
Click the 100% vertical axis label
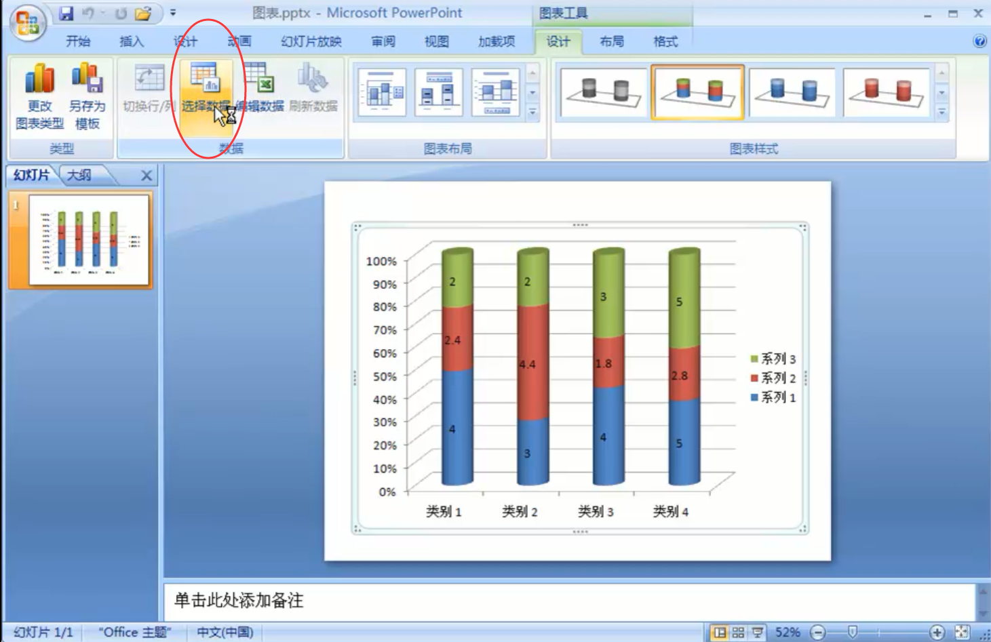(381, 261)
